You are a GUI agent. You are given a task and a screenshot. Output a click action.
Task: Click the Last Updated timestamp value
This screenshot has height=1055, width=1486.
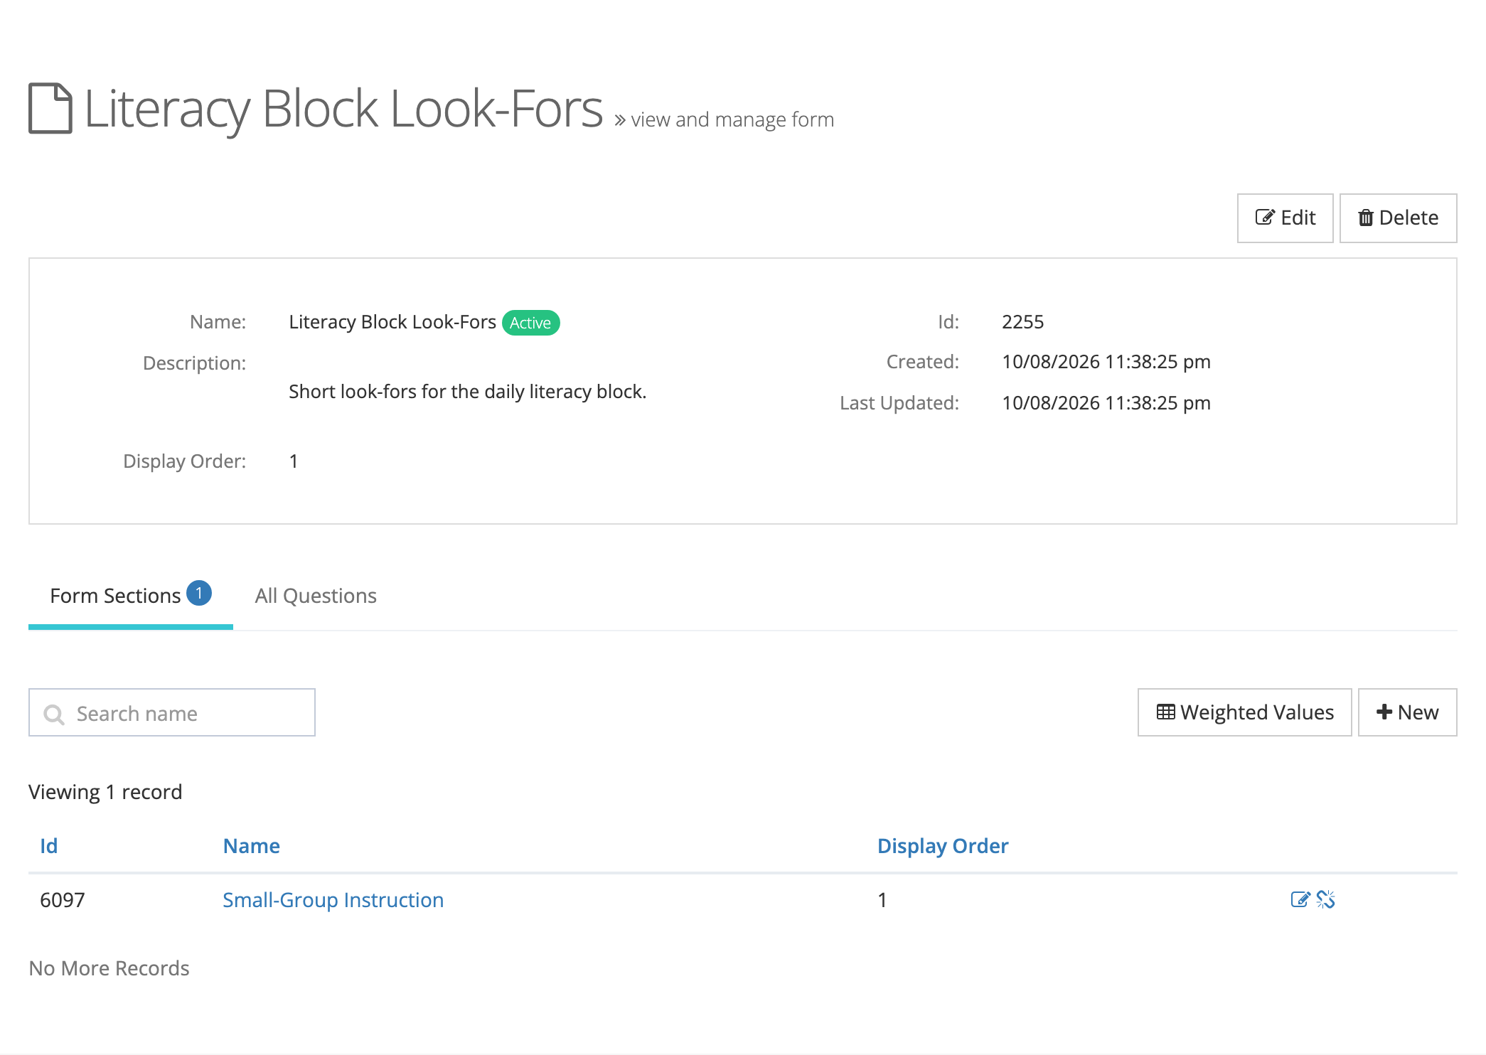click(1106, 402)
